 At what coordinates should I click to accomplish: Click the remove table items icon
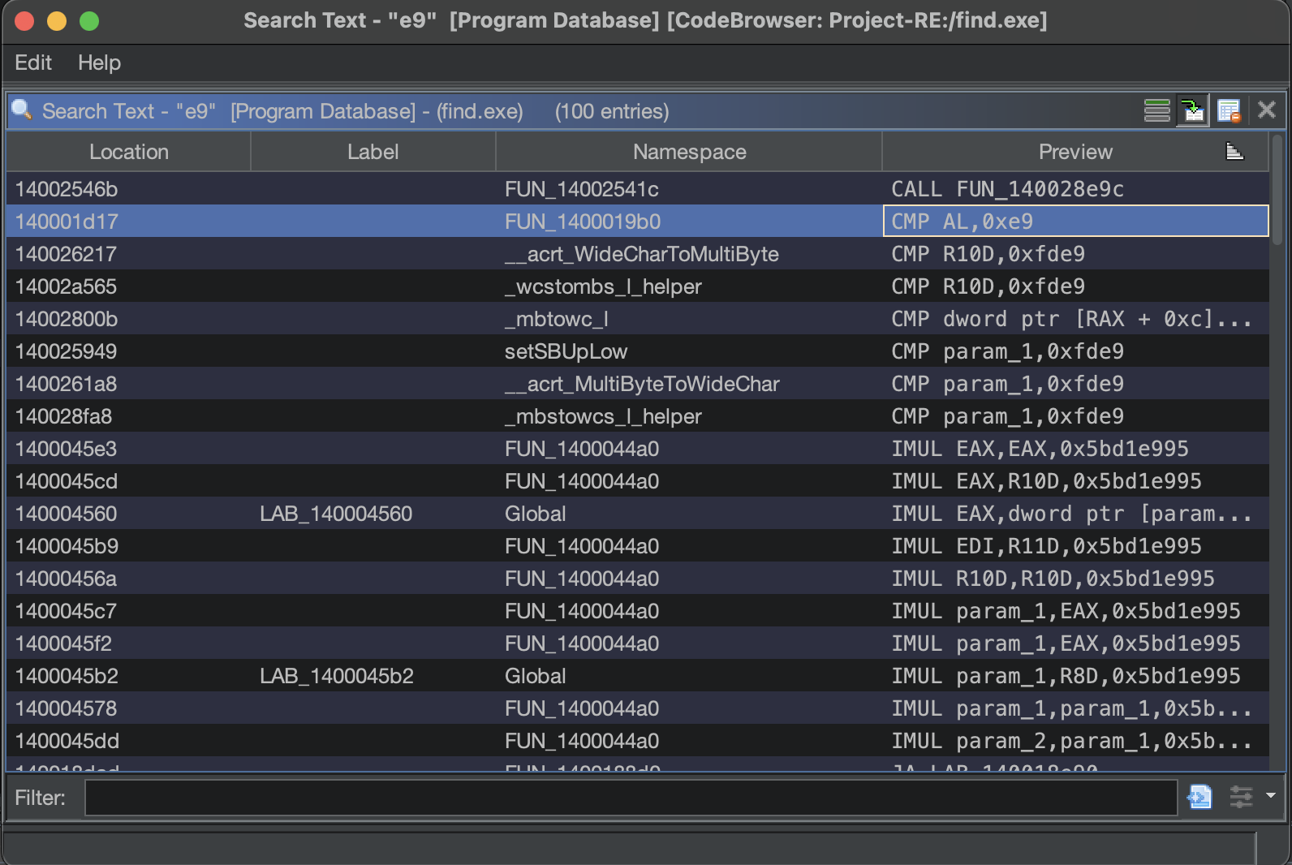(x=1230, y=110)
